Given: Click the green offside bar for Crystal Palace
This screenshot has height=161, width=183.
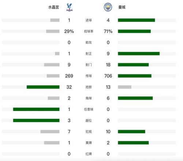Looking at the screenshot, I should click(36, 120).
